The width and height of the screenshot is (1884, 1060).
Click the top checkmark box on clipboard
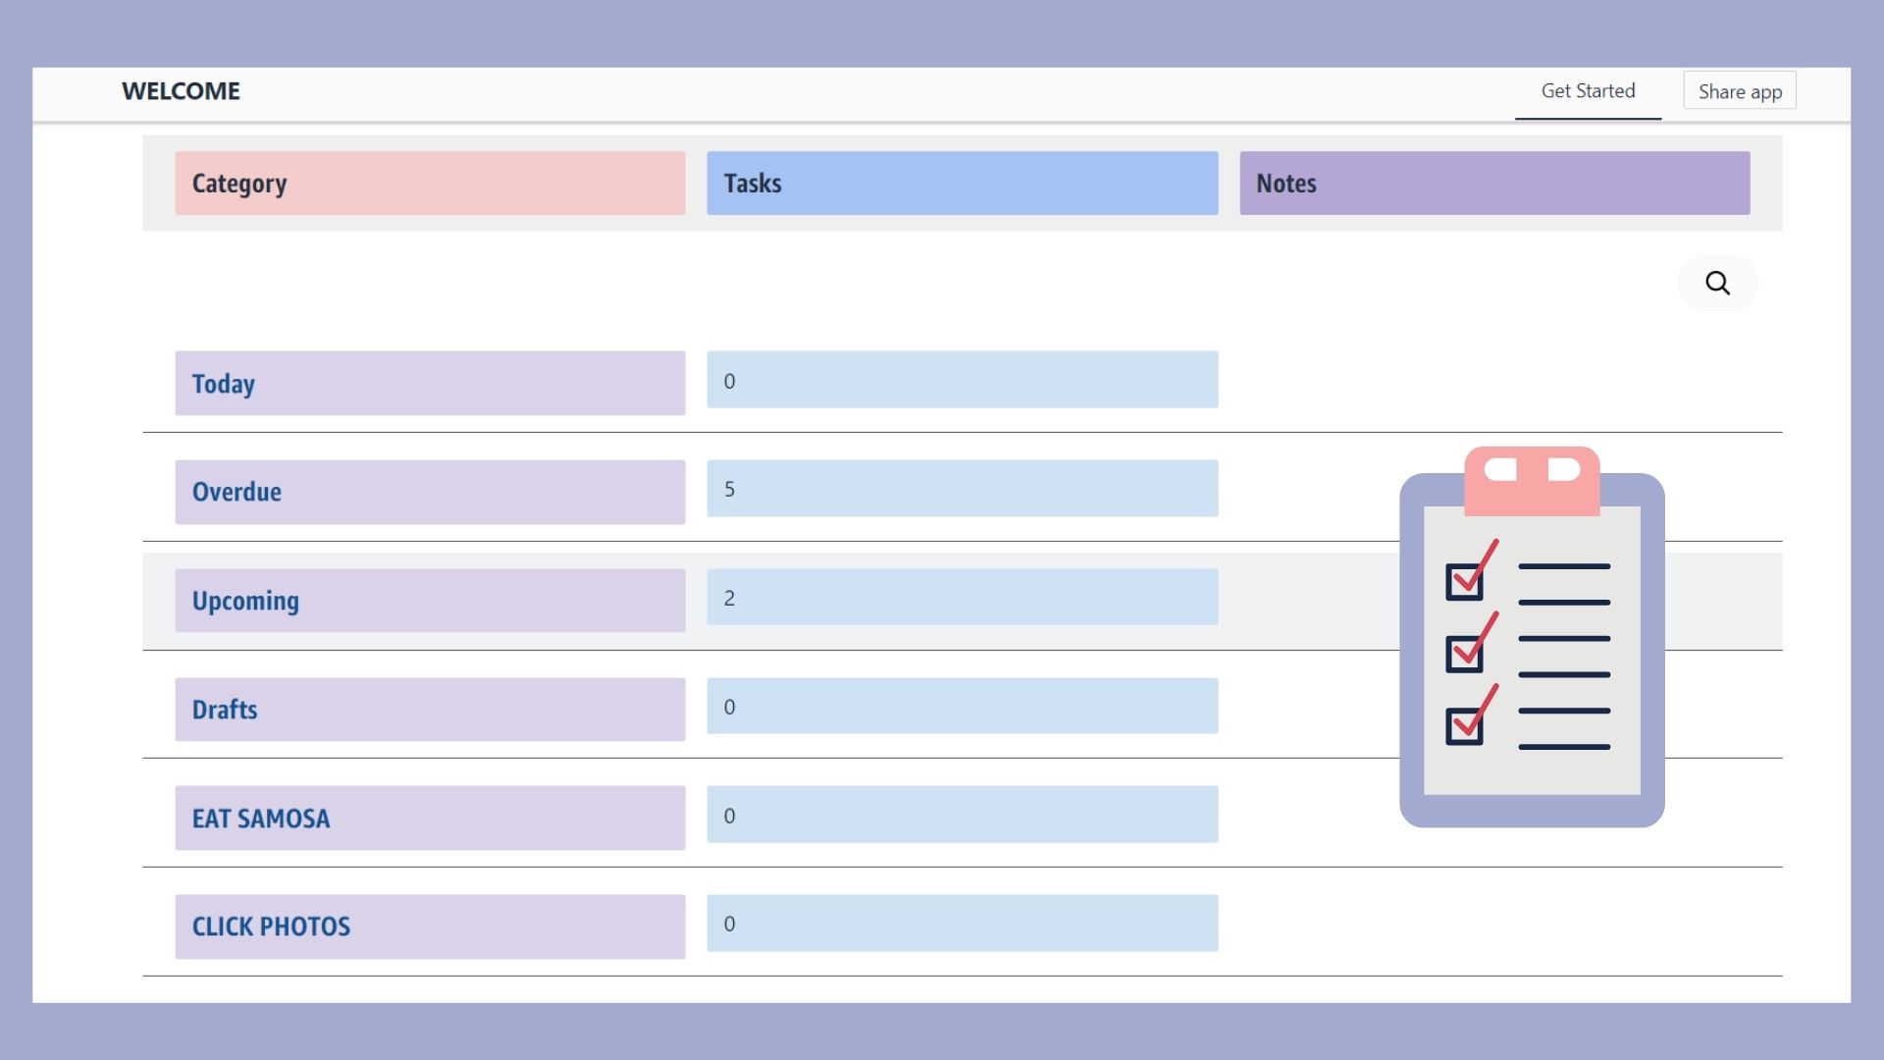[x=1464, y=582]
